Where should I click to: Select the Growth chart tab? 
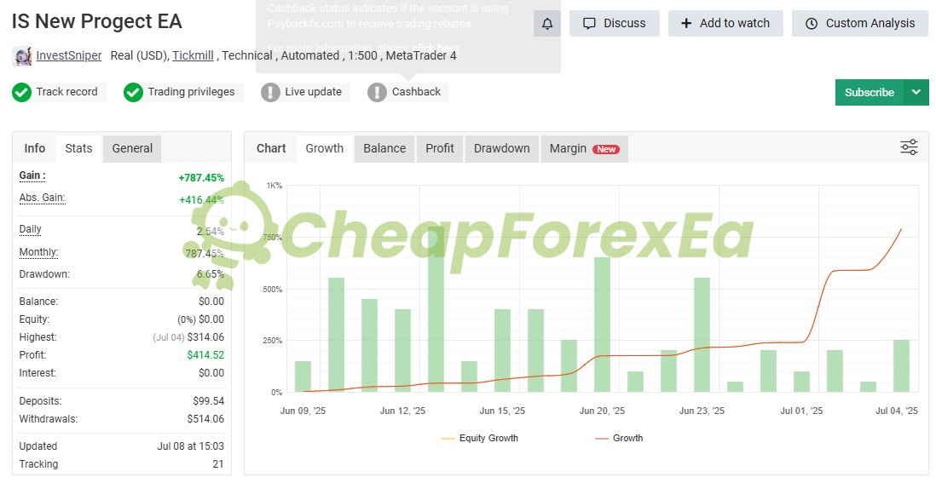coord(325,148)
